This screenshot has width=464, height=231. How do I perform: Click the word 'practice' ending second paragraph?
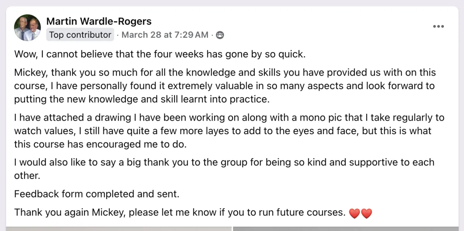click(251, 99)
